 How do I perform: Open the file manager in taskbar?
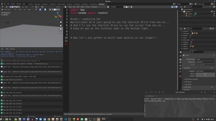16,119
